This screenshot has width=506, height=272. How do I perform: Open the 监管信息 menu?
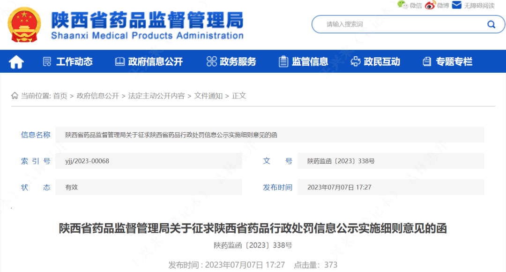(310, 61)
